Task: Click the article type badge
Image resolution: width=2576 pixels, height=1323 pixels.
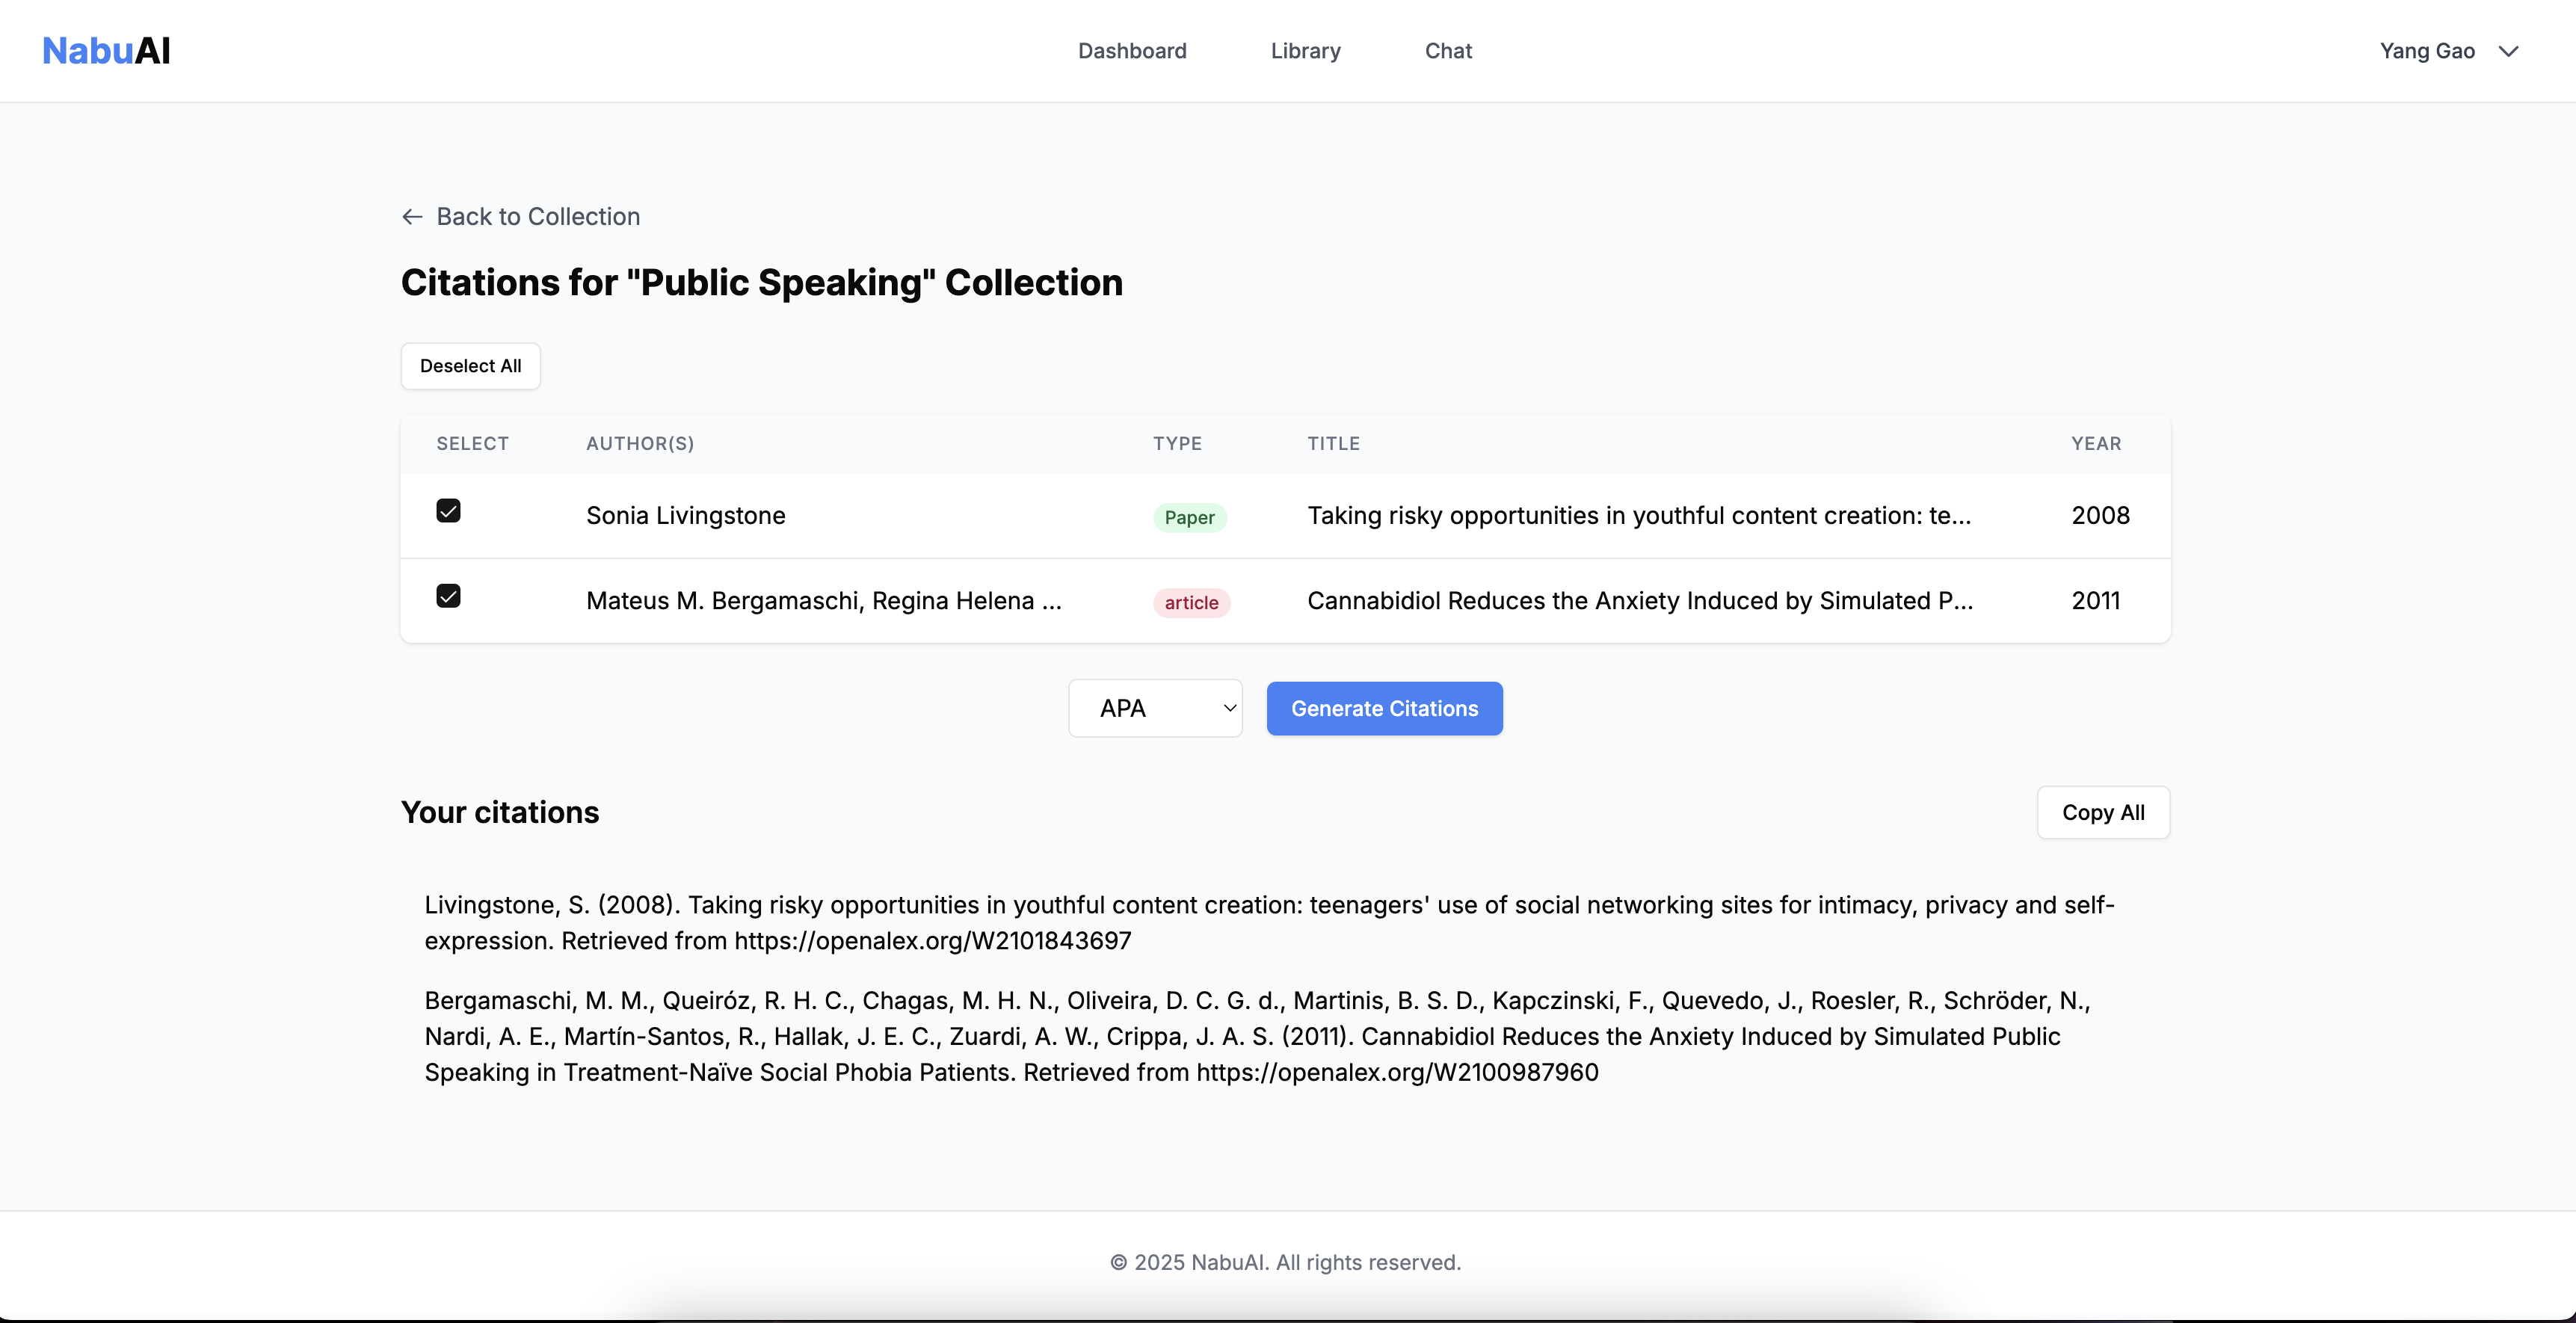Action: click(1191, 602)
